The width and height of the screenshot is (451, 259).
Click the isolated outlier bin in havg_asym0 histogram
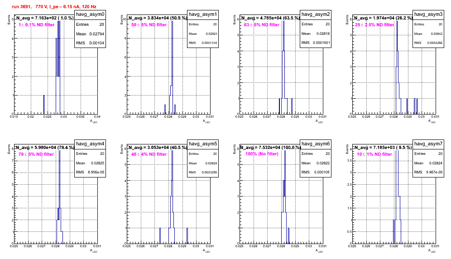pos(44,105)
